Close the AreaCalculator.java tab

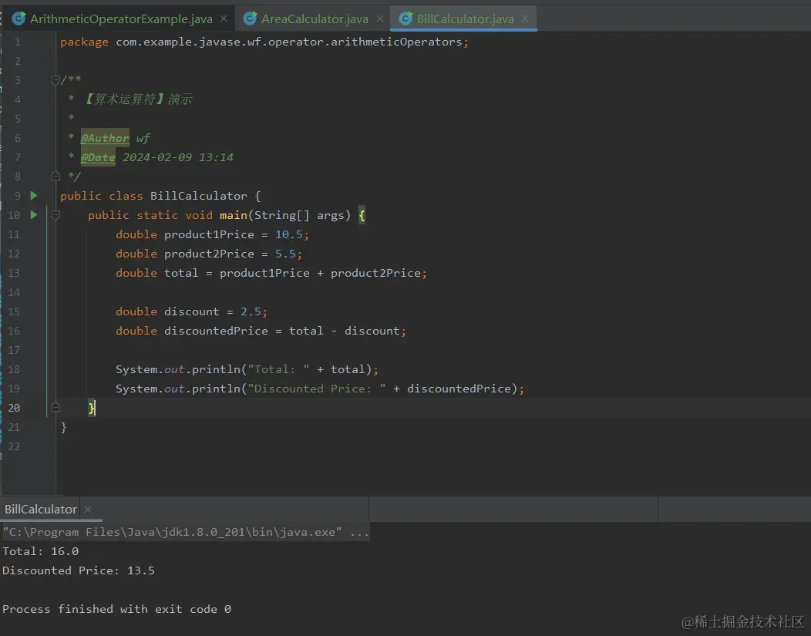click(380, 19)
